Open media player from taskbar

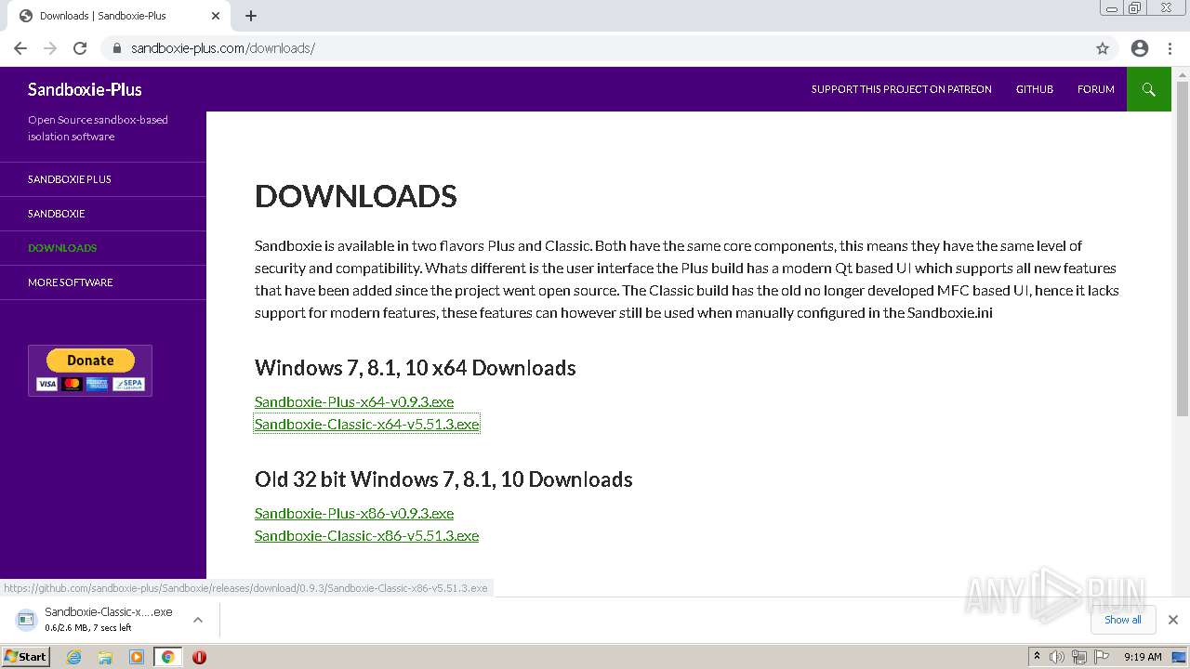point(137,657)
